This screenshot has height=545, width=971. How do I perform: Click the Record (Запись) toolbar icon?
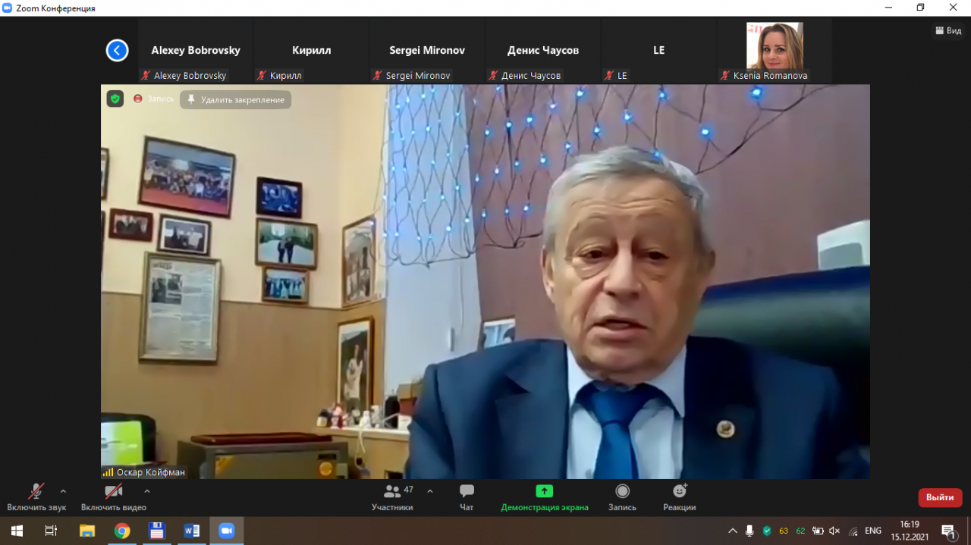point(622,496)
